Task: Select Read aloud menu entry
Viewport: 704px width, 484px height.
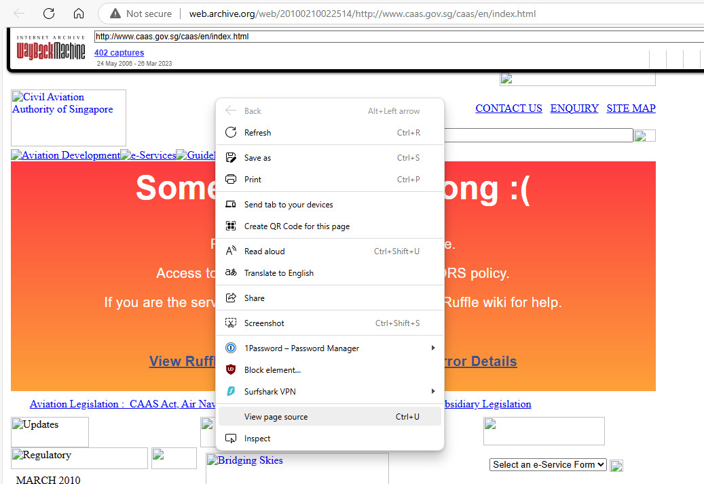Action: (330, 251)
